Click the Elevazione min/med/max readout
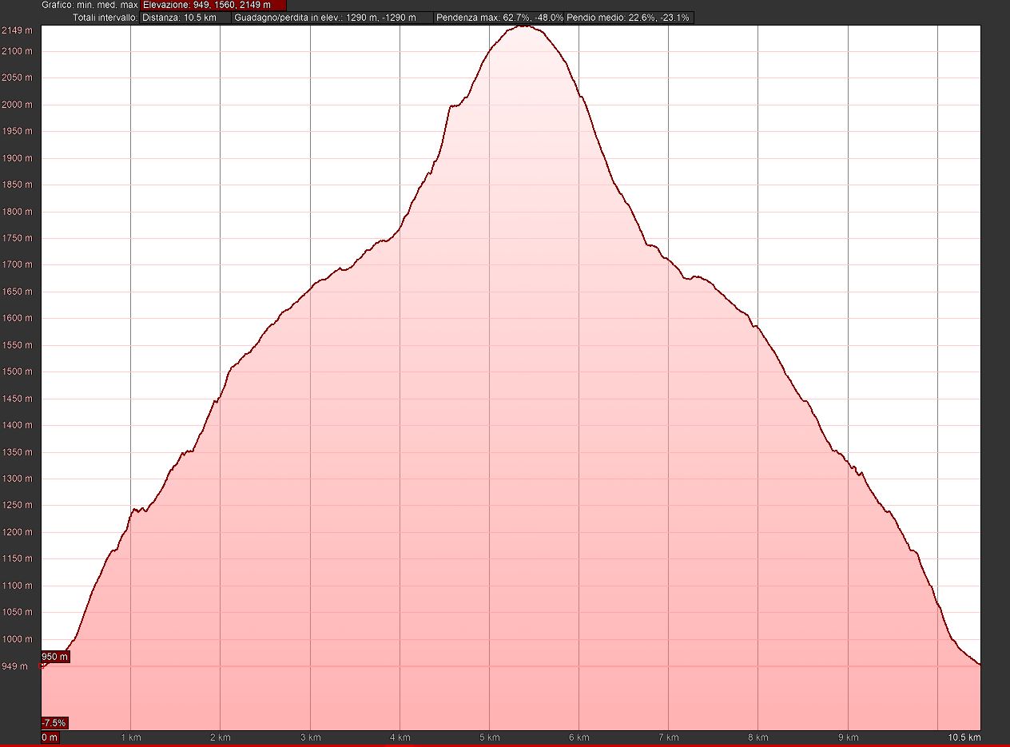Viewport: 1010px width, 747px height. click(213, 5)
